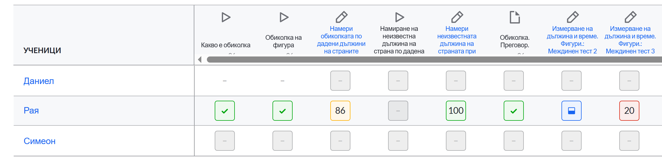Click the horizontal gray scrollbar track
Image resolution: width=662 pixels, height=163 pixels.
434,60
